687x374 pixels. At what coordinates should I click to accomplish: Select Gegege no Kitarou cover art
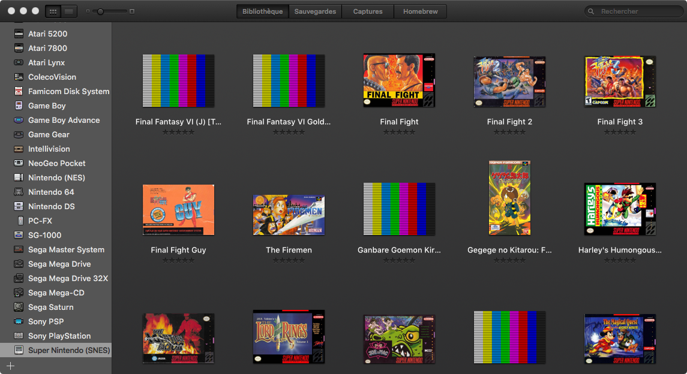coord(509,198)
